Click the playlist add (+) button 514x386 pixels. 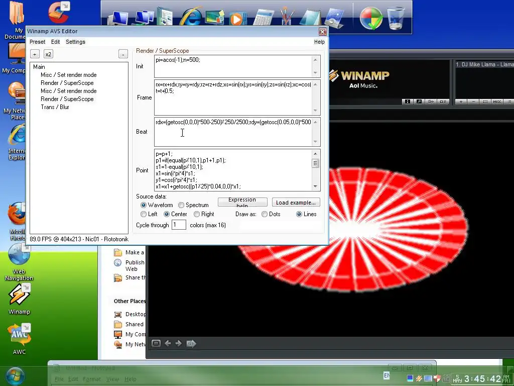click(x=461, y=102)
